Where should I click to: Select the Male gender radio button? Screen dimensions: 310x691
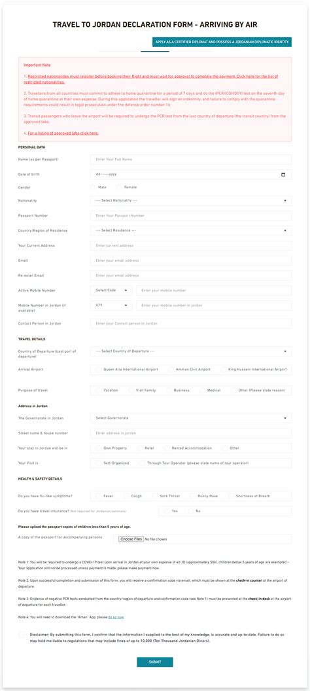[94, 187]
